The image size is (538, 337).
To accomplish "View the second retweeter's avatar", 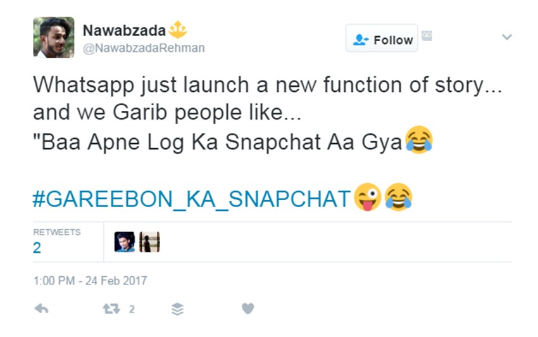I will (x=149, y=241).
